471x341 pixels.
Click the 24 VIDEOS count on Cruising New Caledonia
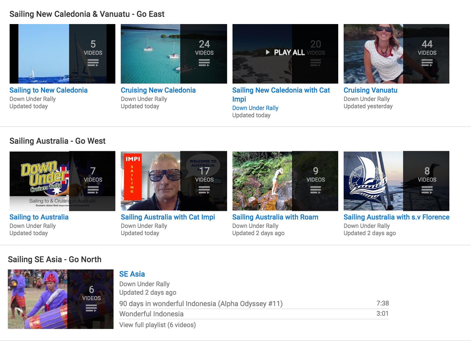coord(204,48)
